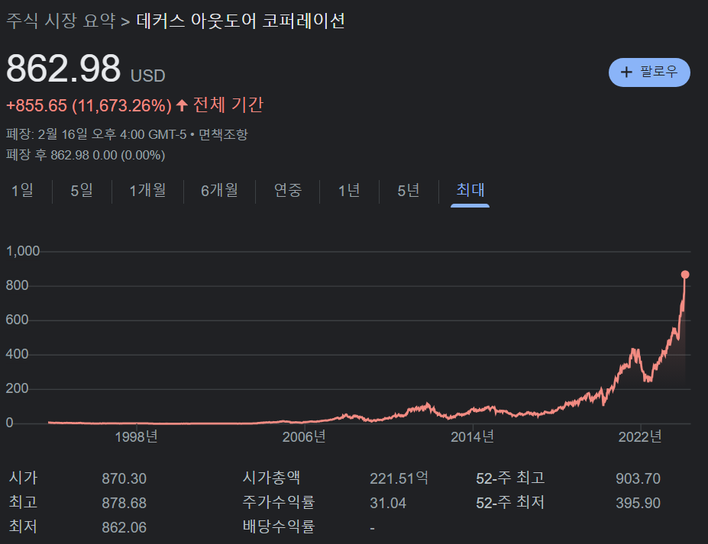Click the 52-주 최고 value 903.70
This screenshot has width=708, height=544.
[638, 478]
